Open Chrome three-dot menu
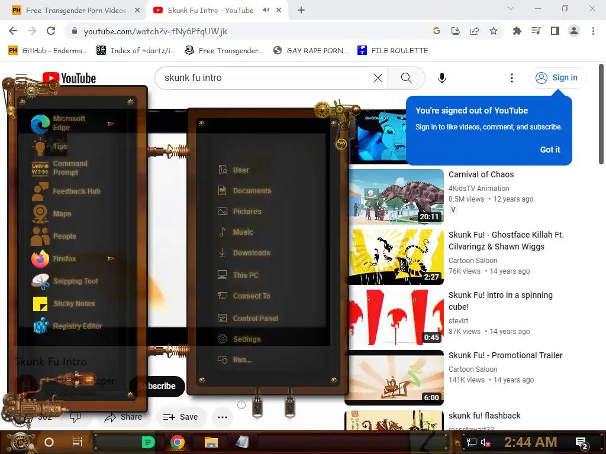The image size is (606, 454). click(593, 31)
